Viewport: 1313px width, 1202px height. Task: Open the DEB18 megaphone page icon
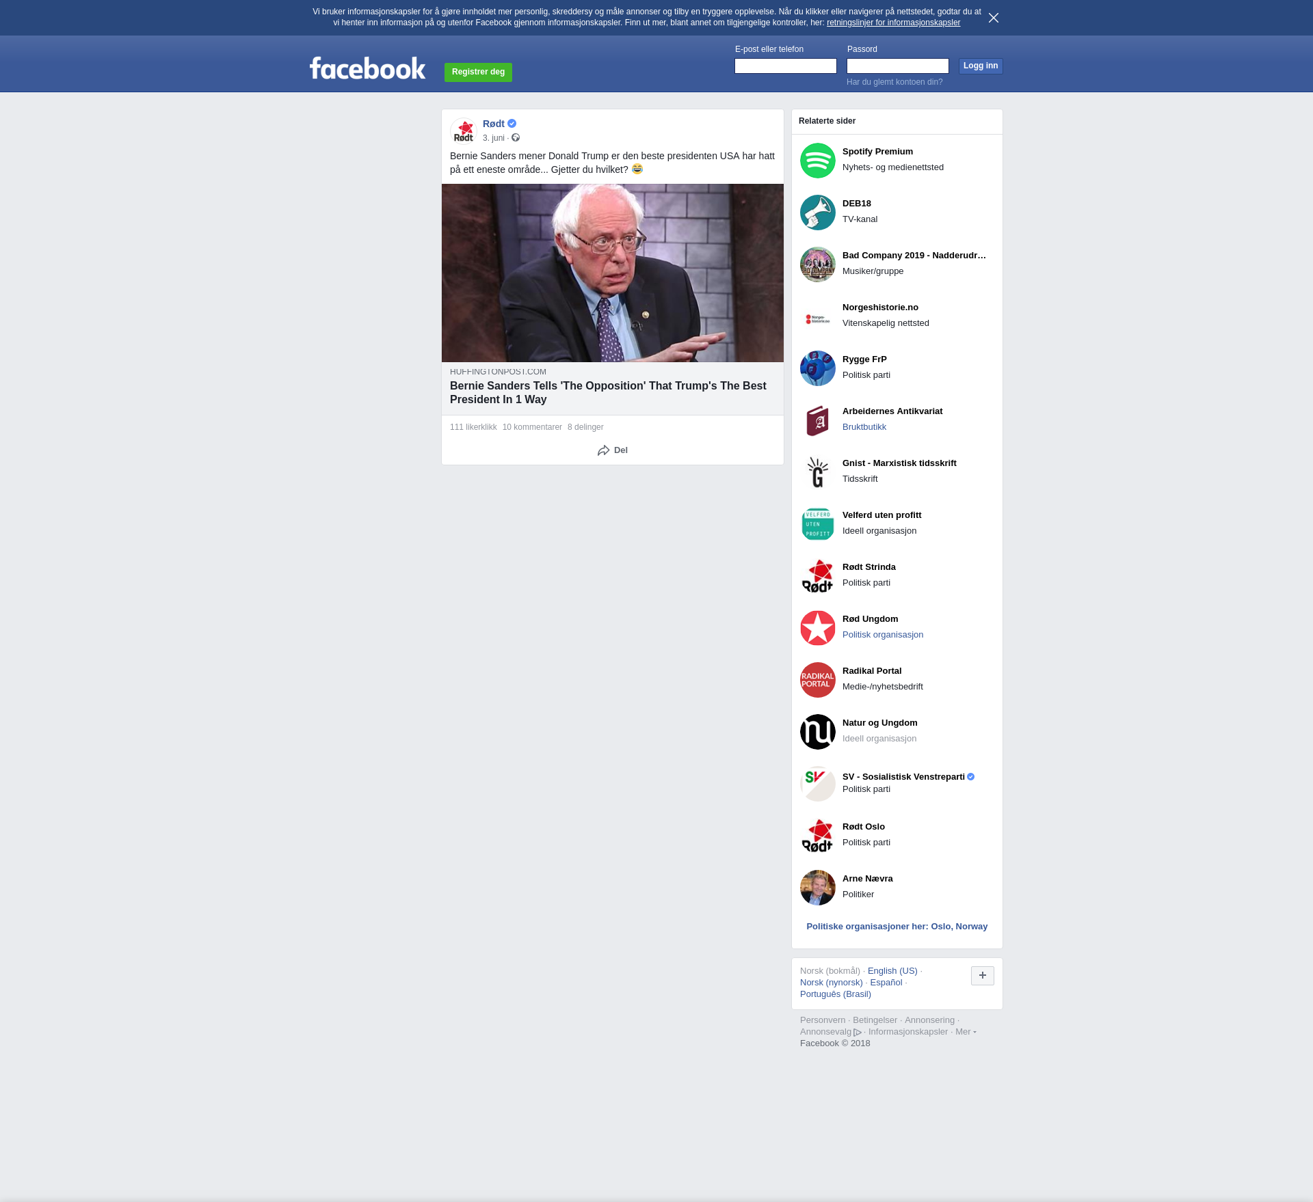(817, 213)
